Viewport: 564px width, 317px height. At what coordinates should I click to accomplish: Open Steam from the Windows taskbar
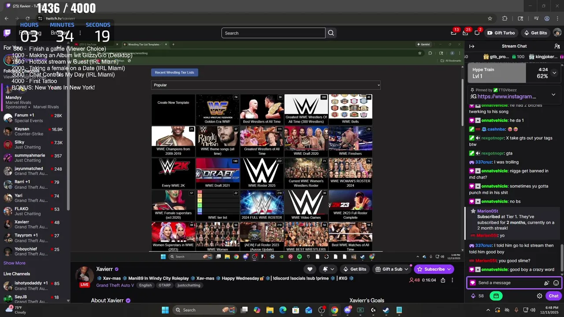[x=386, y=310]
